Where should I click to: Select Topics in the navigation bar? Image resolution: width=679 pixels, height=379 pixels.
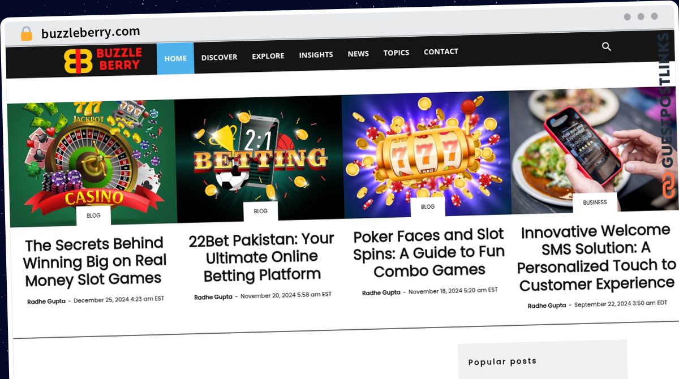pyautogui.click(x=396, y=53)
